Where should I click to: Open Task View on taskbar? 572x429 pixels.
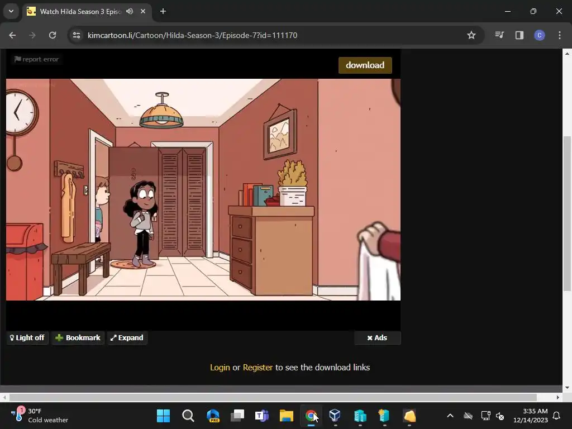[x=237, y=416]
